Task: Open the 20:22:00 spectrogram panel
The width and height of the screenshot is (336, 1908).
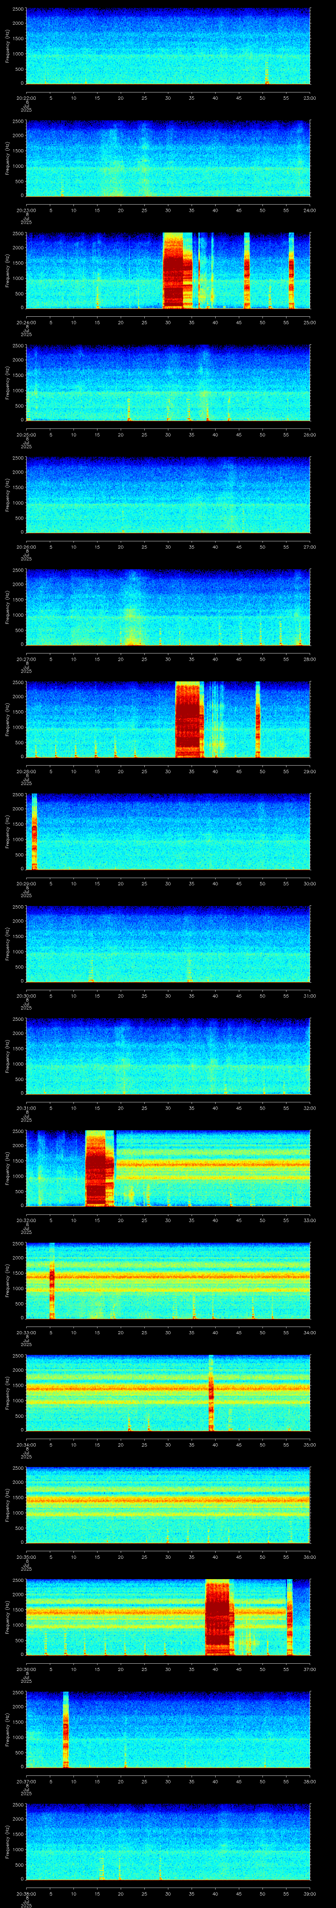Action: [168, 46]
